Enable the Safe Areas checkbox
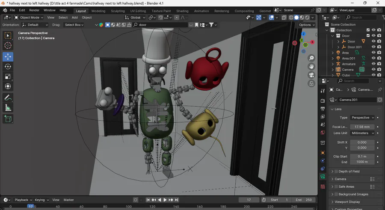The height and width of the screenshot is (210, 385). click(x=336, y=186)
